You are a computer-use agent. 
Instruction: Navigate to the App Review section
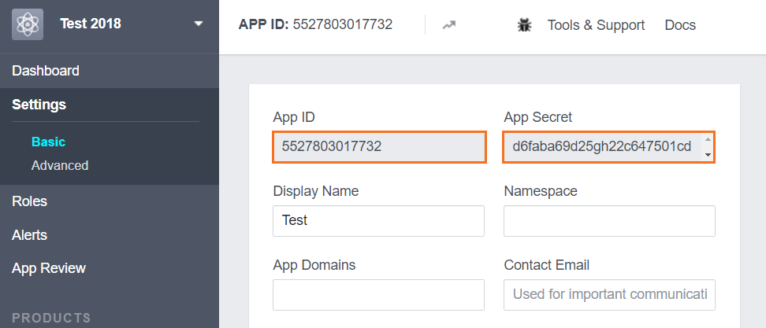pos(49,269)
